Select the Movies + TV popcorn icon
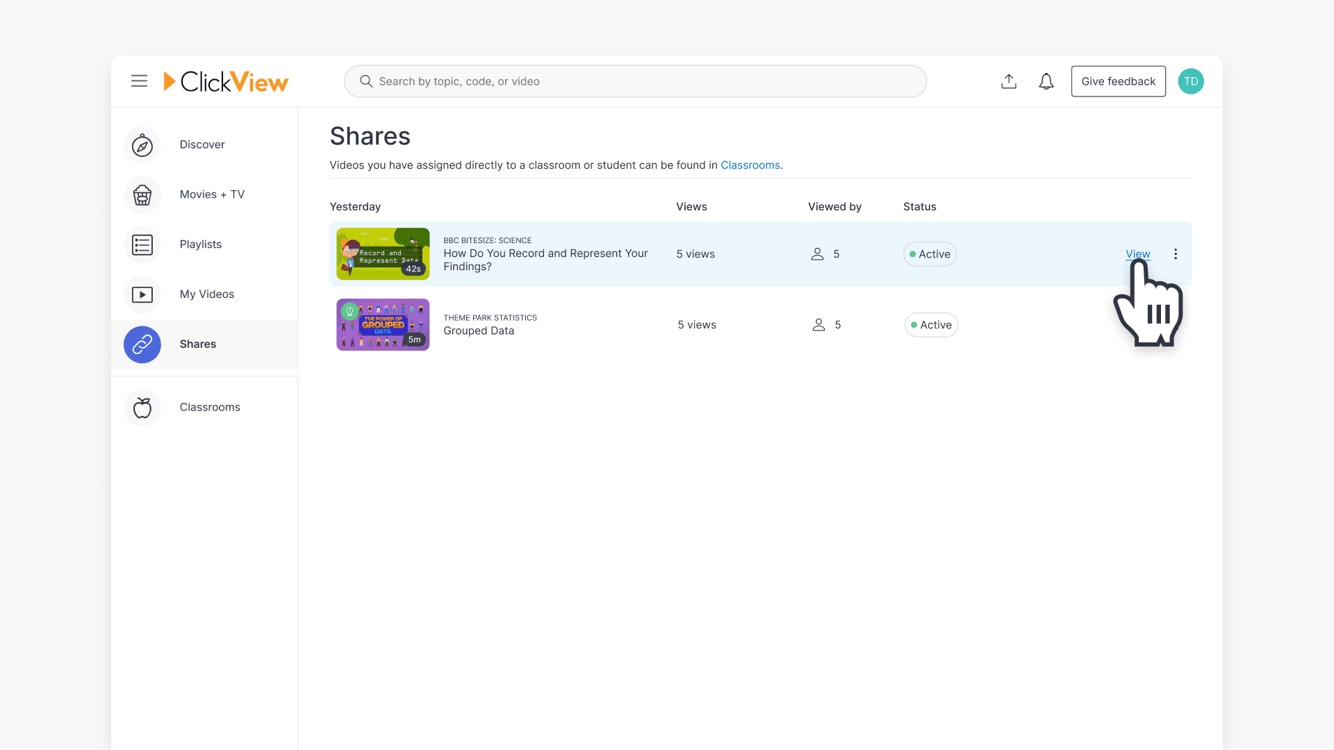 pyautogui.click(x=142, y=195)
